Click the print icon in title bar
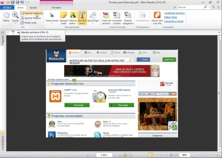 click(x=17, y=2)
